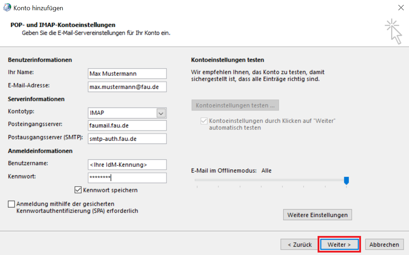Select the Posteingangsserver input field
409x255 pixels.
click(127, 126)
